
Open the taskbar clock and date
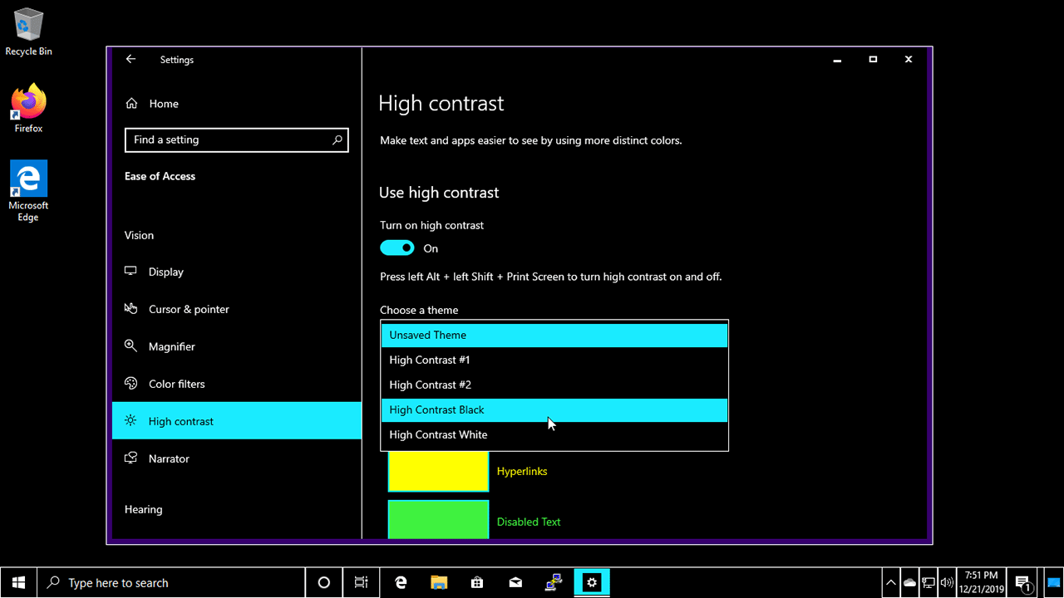coord(982,583)
